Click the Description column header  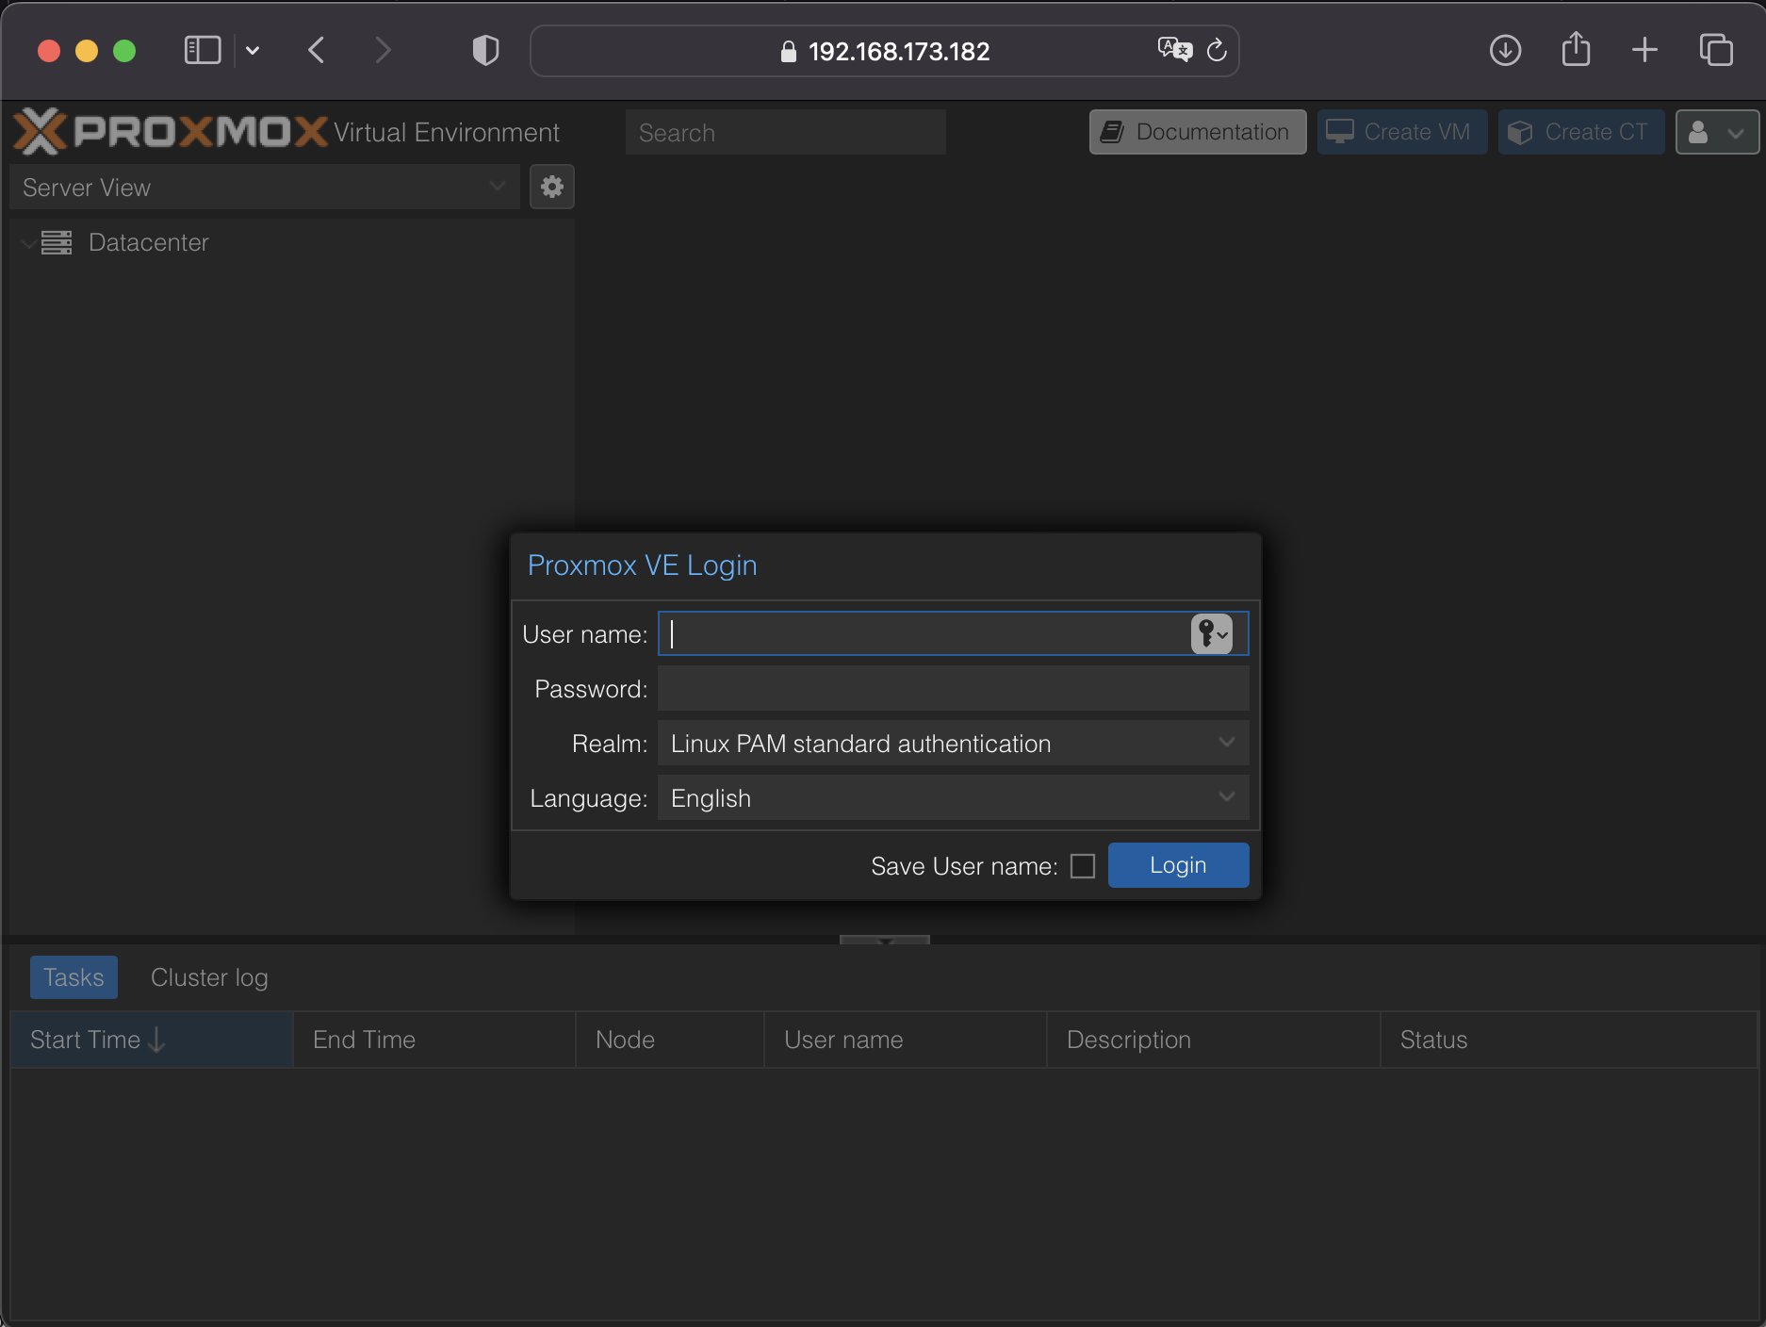click(1214, 1040)
